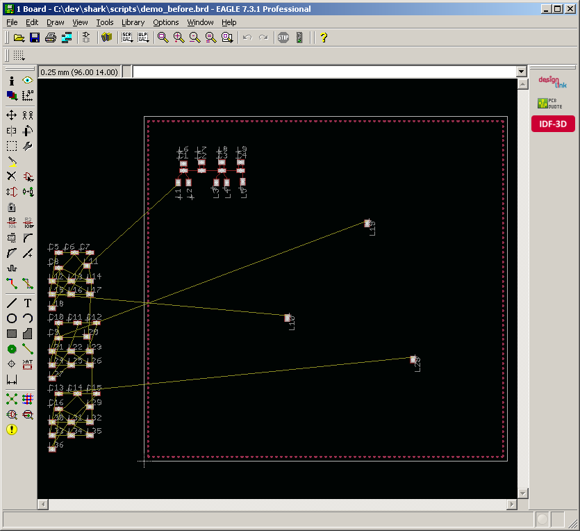Open help with question mark icon
The width and height of the screenshot is (580, 531).
(x=324, y=38)
